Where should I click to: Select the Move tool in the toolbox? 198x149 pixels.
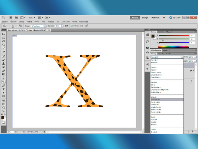coord(4,34)
